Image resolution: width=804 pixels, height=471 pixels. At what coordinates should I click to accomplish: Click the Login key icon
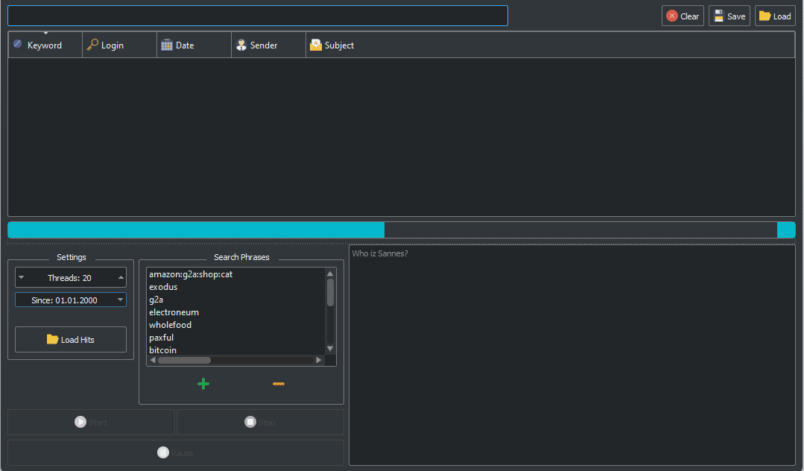click(x=92, y=44)
